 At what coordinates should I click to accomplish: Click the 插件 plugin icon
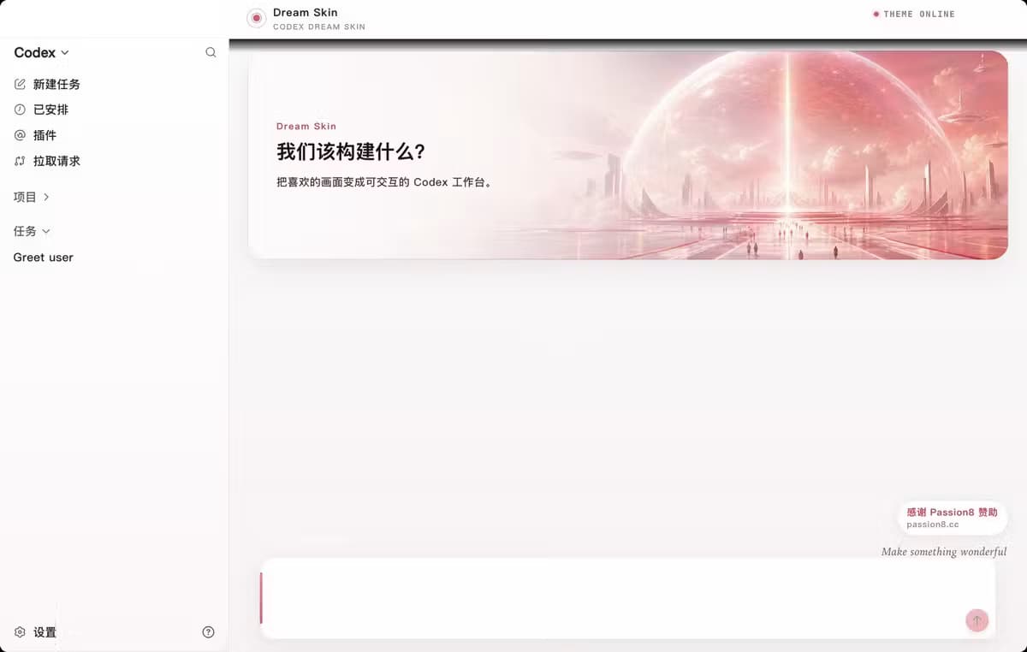[20, 135]
